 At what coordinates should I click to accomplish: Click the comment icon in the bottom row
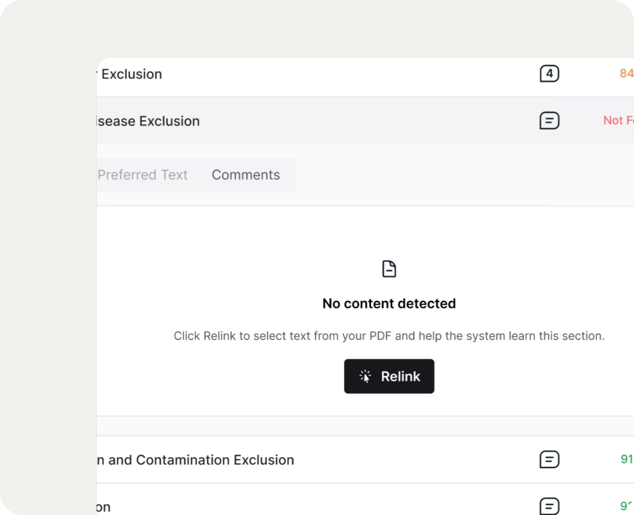tap(549, 506)
